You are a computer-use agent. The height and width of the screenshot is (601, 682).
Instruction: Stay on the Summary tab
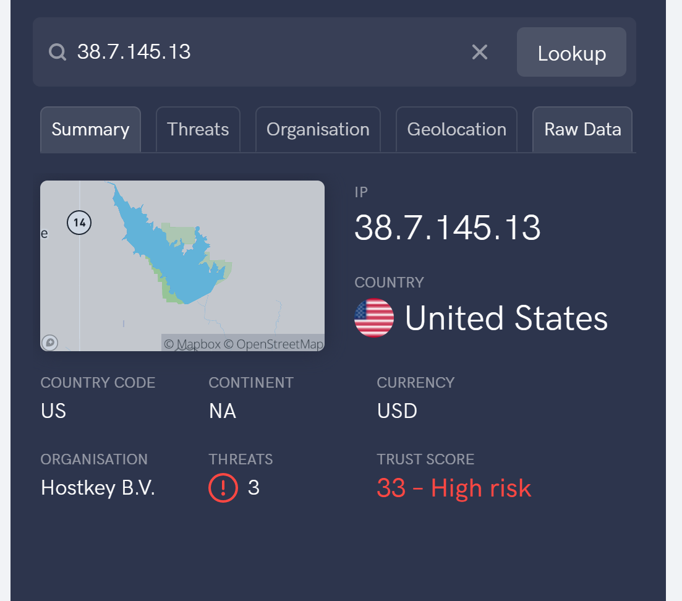pyautogui.click(x=90, y=130)
